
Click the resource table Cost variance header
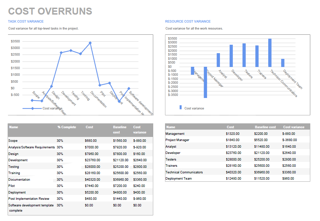pos(294,127)
